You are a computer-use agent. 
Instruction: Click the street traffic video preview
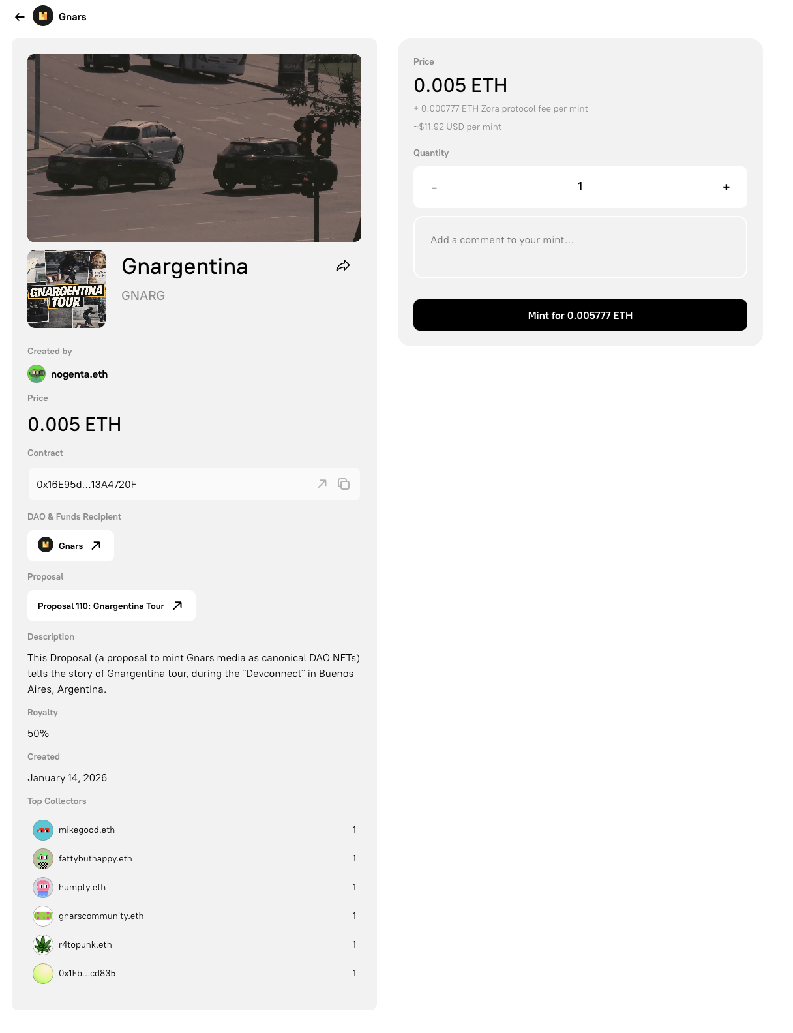click(194, 148)
